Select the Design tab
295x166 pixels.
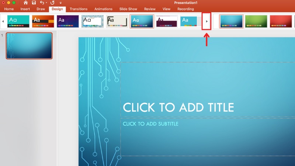[x=57, y=9]
